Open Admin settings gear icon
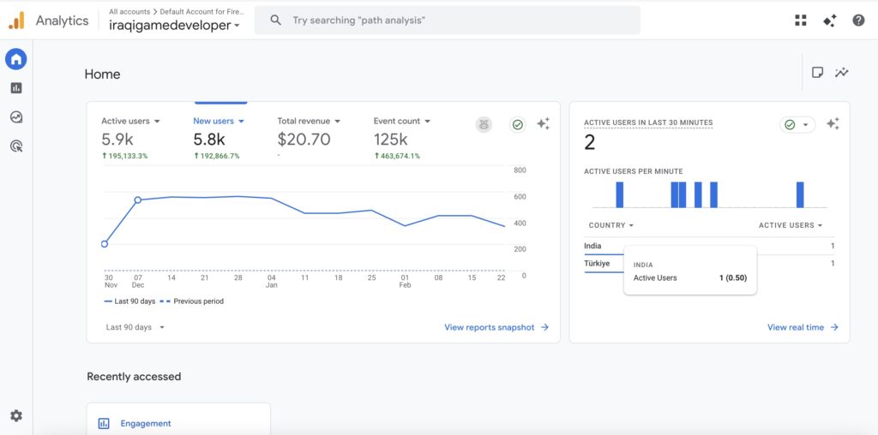The width and height of the screenshot is (878, 435). click(16, 416)
